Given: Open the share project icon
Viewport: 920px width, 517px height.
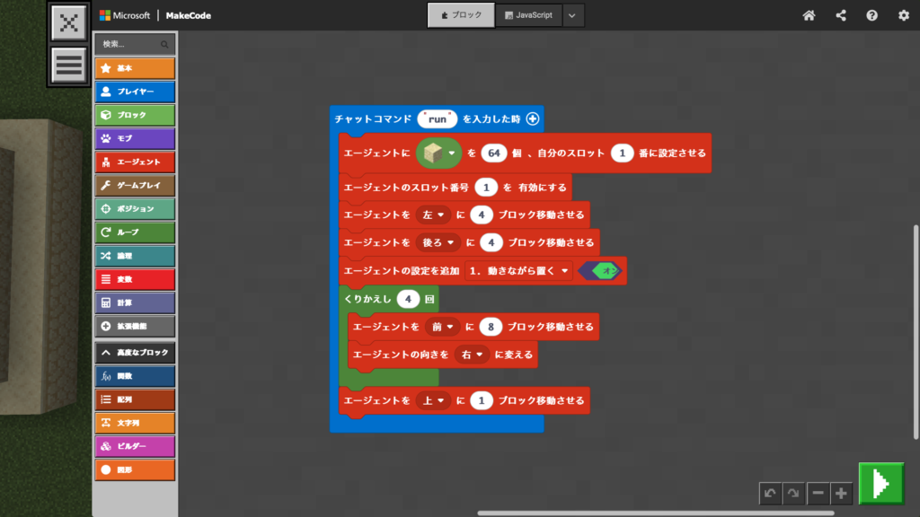Looking at the screenshot, I should click(841, 15).
